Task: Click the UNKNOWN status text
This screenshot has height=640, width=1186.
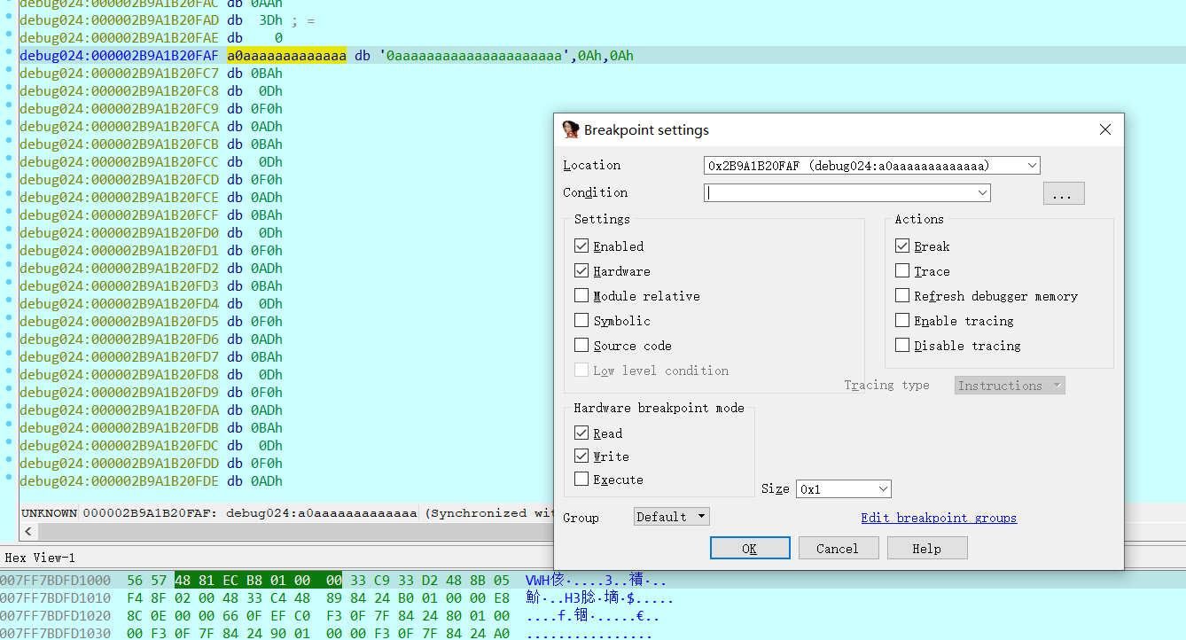Action: 49,513
